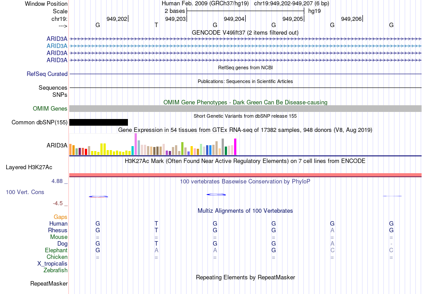This screenshot has height=294, width=422.
Task: Click 'Multiz Alignments of 100 Vertebrates' title
Action: 245,211
